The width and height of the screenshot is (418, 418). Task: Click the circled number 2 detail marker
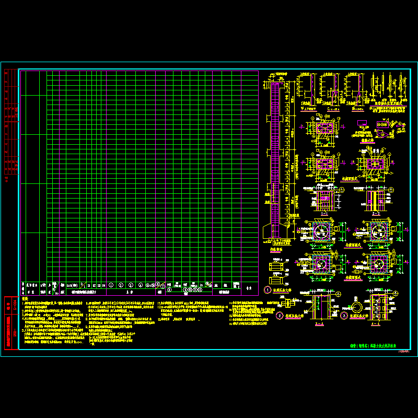[280, 316]
